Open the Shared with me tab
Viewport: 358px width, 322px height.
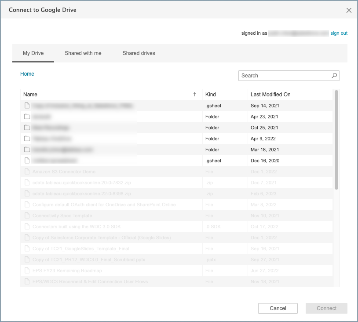tap(83, 53)
